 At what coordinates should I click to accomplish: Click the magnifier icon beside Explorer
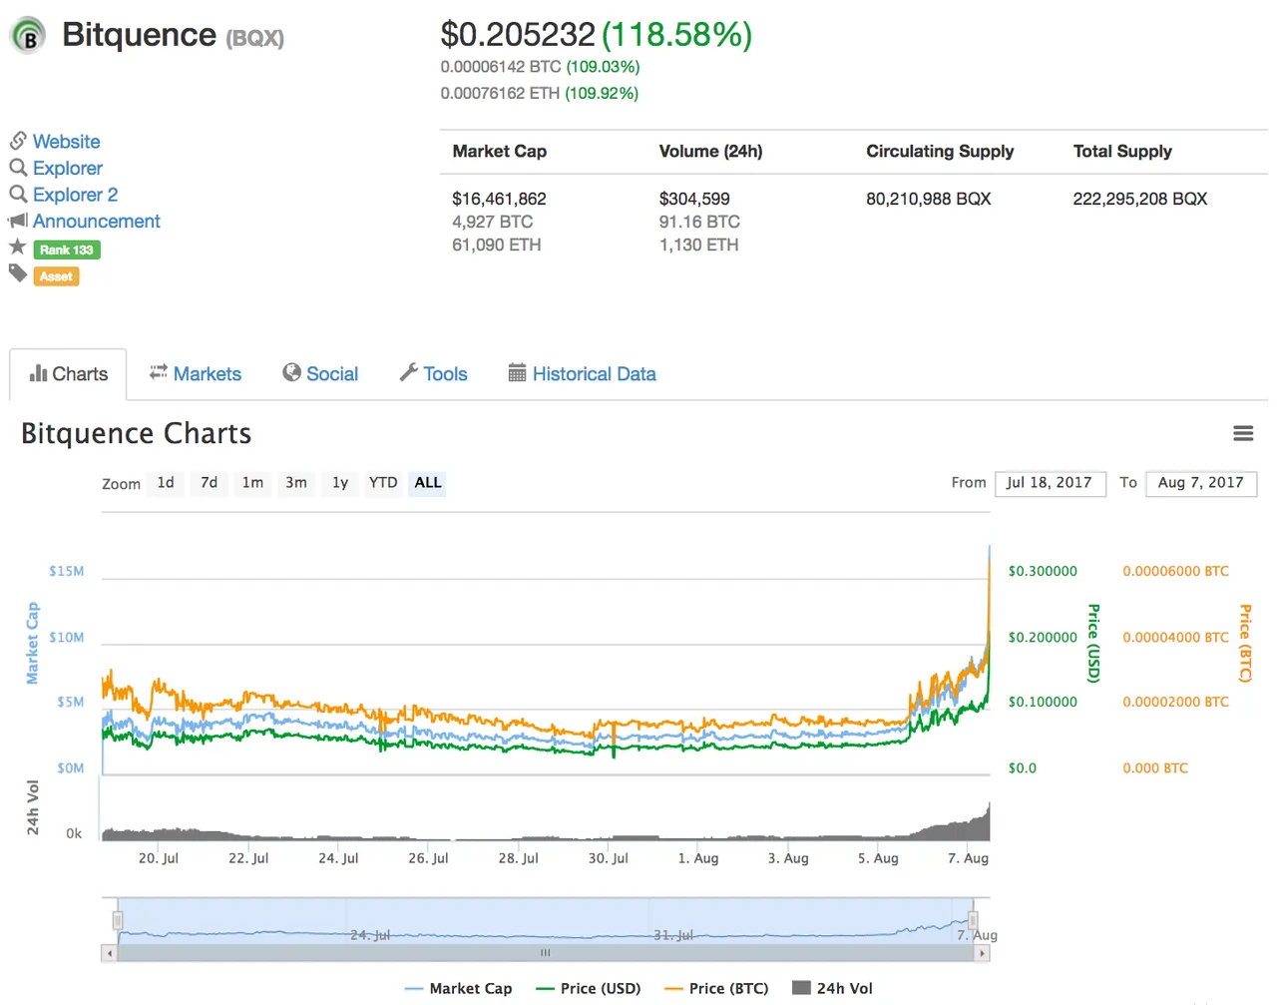pos(18,168)
